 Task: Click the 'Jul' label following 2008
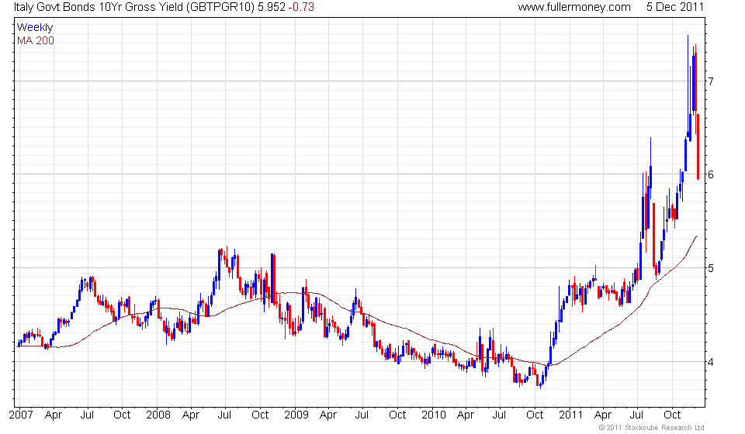224,415
